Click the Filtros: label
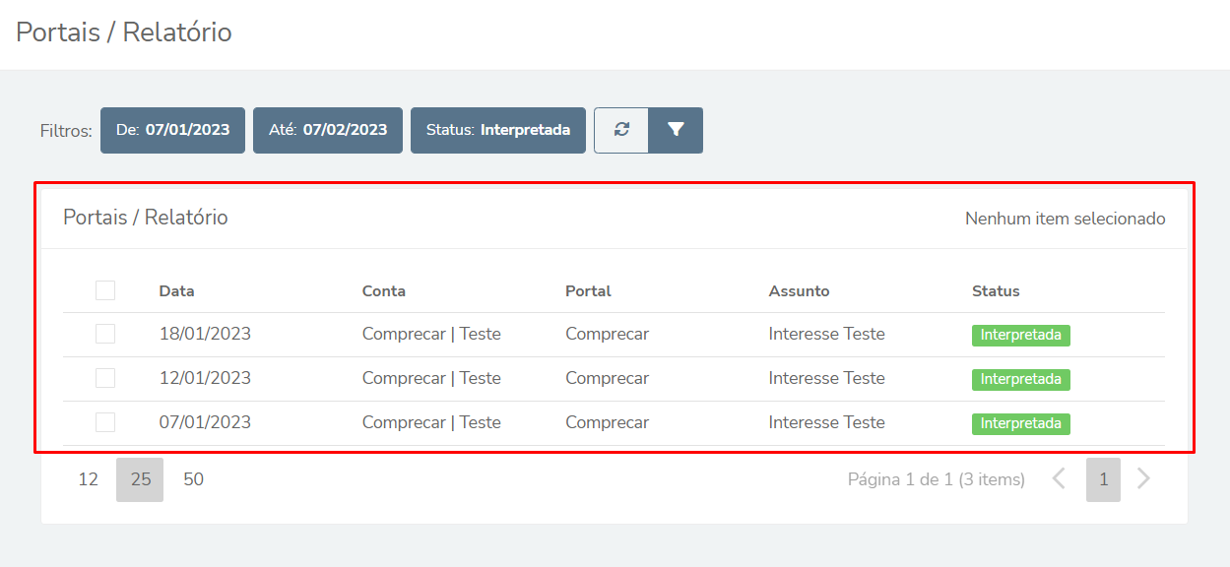 (66, 131)
